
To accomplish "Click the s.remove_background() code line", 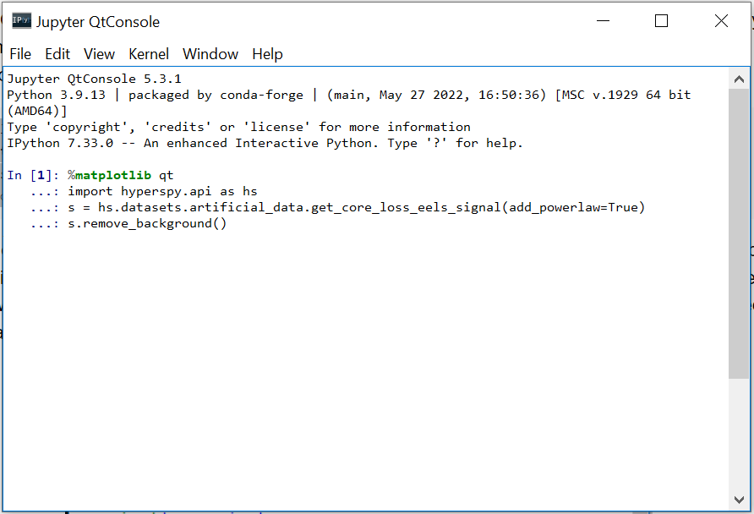I will click(x=147, y=224).
